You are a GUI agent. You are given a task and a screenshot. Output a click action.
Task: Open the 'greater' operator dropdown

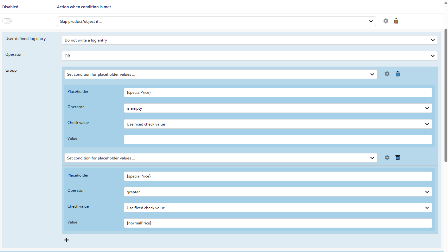pyautogui.click(x=278, y=192)
